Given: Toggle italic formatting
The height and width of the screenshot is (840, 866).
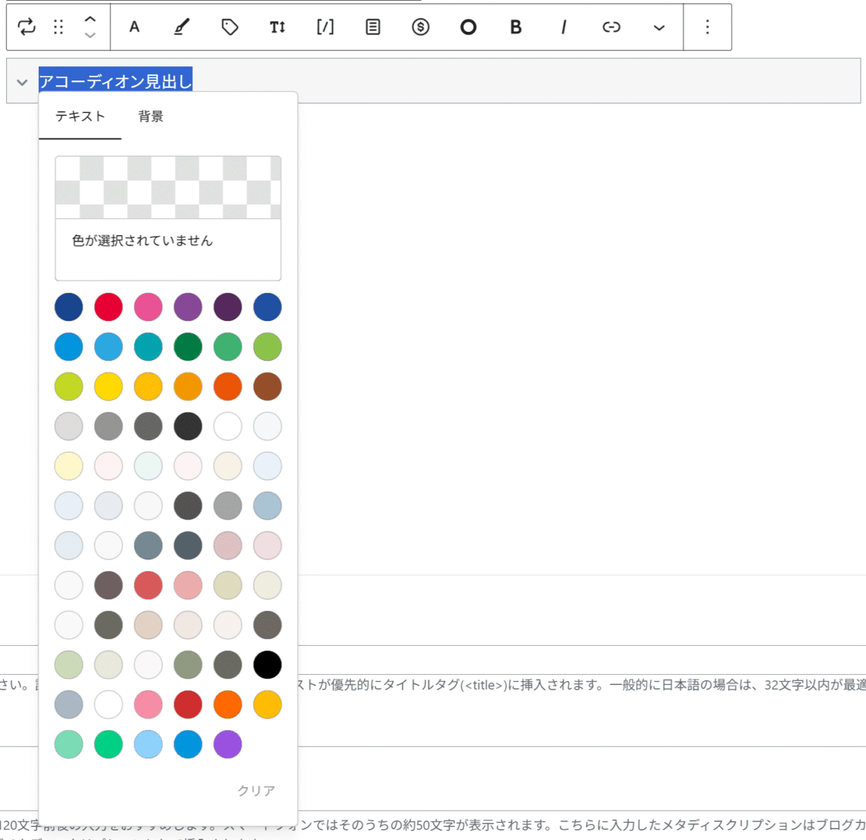Looking at the screenshot, I should coord(564,27).
